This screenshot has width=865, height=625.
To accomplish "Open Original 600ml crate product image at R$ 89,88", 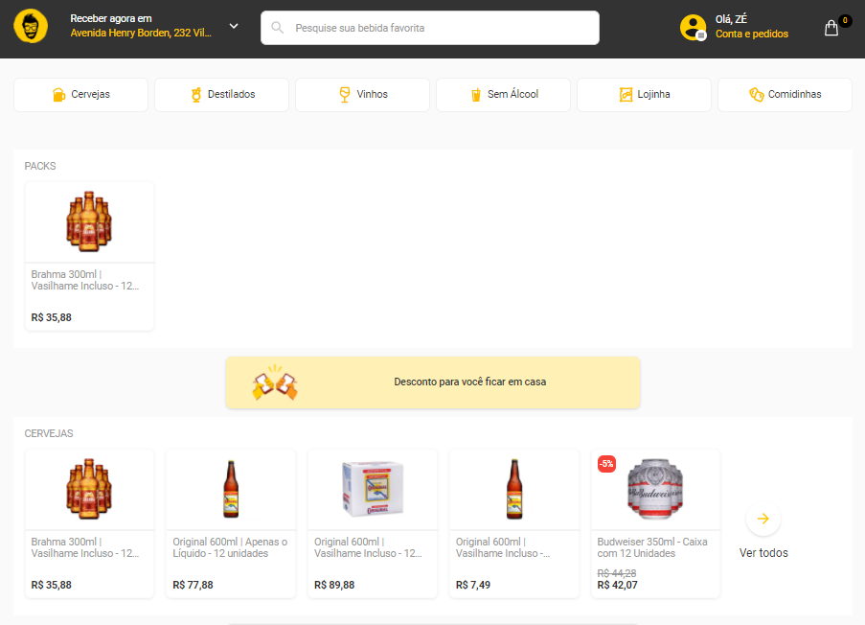I will (373, 489).
